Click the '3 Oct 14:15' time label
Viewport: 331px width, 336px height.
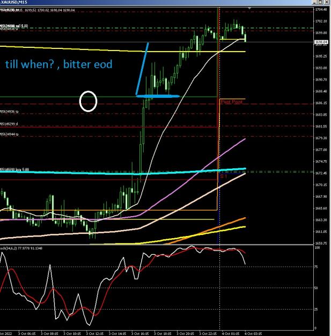(117, 334)
